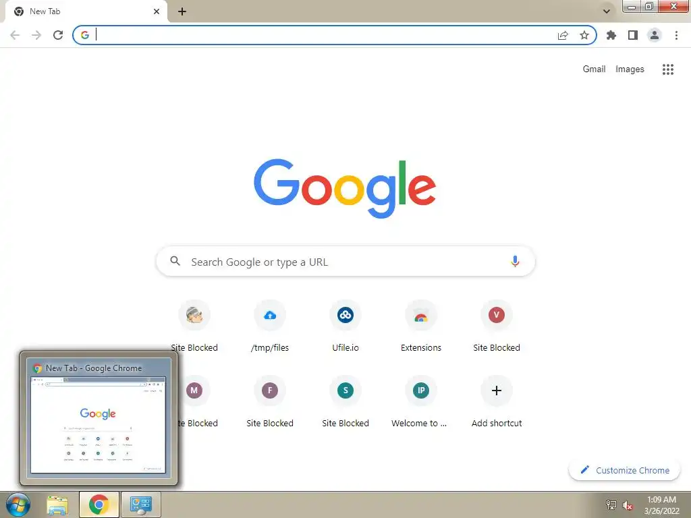Screen dimensions: 691x518
Task: Open the profile avatar menu
Action: [655, 35]
